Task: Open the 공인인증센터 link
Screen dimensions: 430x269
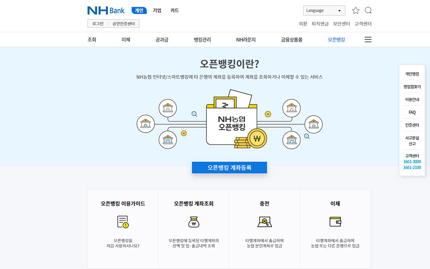Action: point(124,24)
